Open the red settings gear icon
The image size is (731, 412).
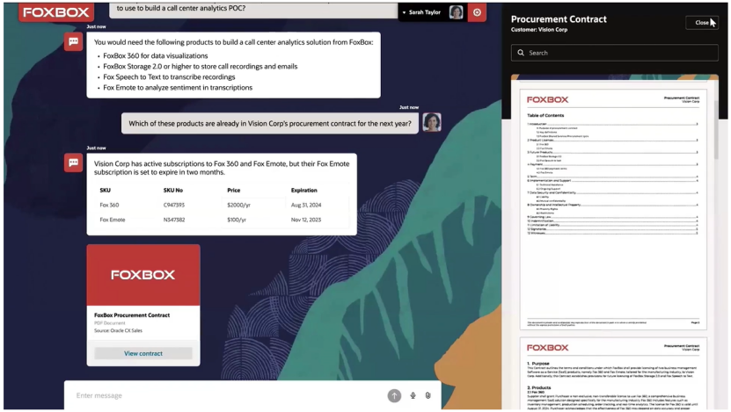tap(477, 12)
